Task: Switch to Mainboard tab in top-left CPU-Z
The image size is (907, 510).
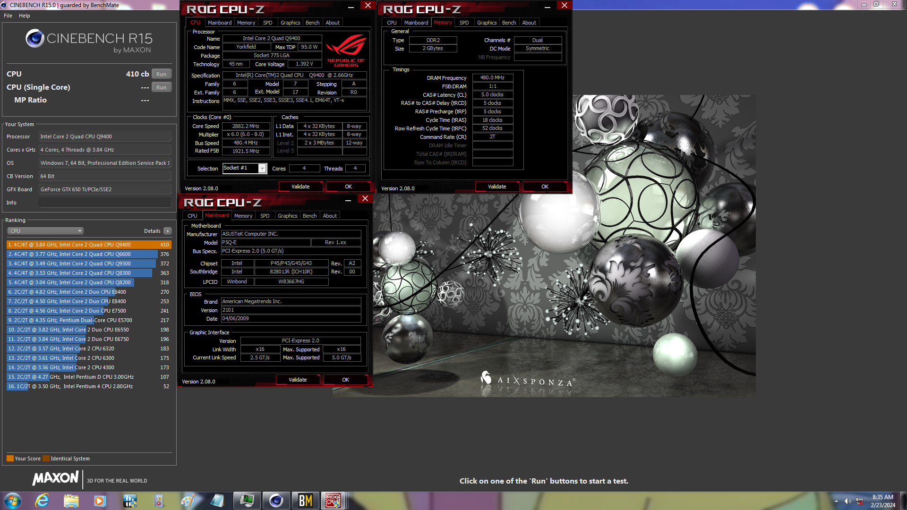Action: click(x=220, y=23)
